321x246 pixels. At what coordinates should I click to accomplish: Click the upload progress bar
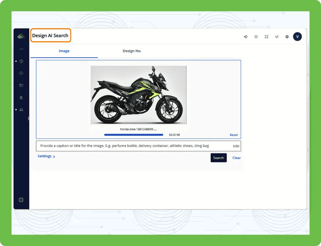(x=134, y=135)
